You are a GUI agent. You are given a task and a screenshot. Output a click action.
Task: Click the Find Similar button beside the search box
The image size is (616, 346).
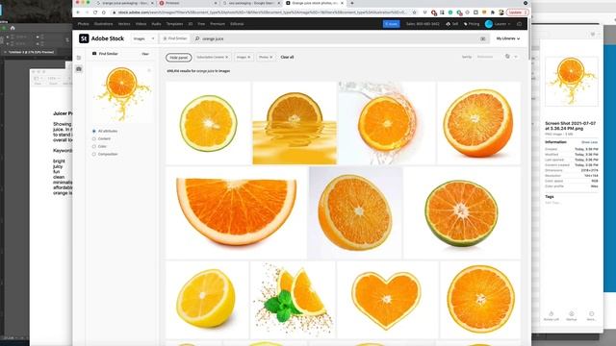coord(175,38)
